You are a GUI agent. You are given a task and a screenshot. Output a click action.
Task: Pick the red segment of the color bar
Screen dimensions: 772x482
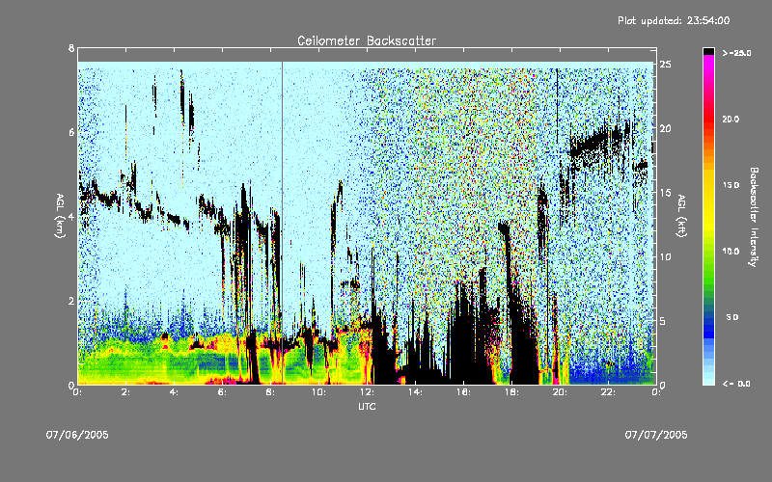click(708, 120)
